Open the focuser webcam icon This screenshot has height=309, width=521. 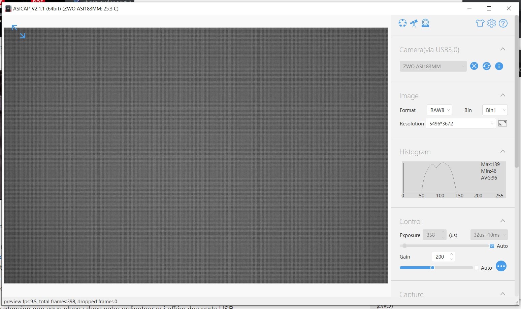[425, 23]
